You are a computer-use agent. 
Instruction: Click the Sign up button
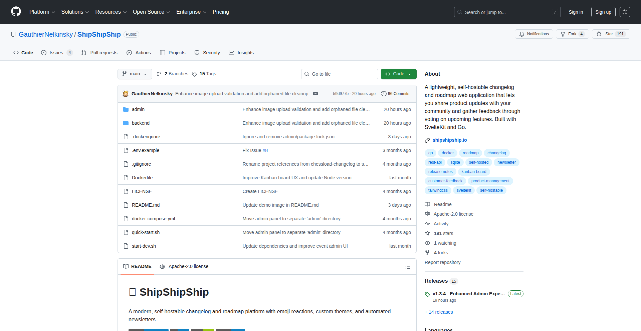point(603,12)
